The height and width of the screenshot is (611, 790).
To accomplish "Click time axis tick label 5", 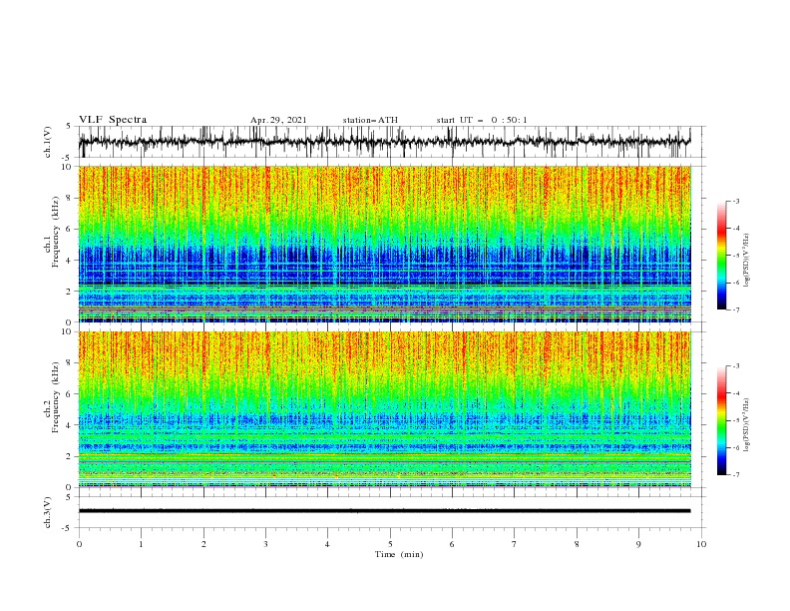I will pyautogui.click(x=390, y=544).
